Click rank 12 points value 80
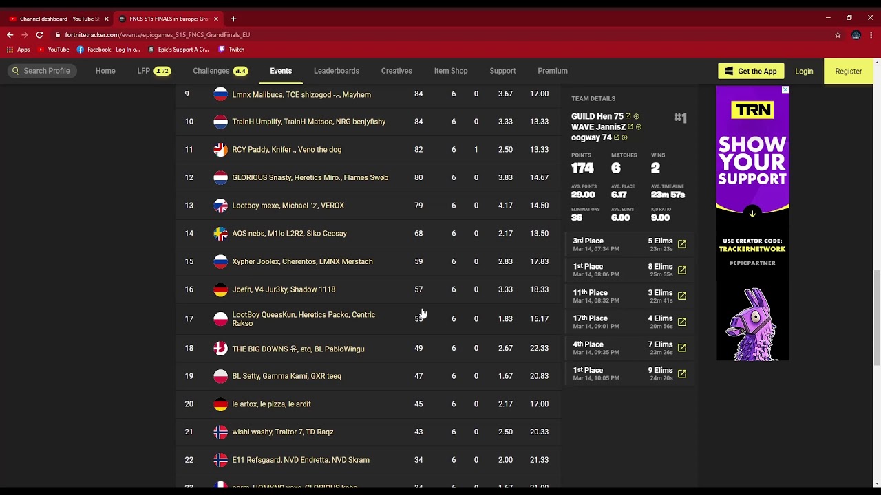Image resolution: width=881 pixels, height=495 pixels. coord(418,177)
